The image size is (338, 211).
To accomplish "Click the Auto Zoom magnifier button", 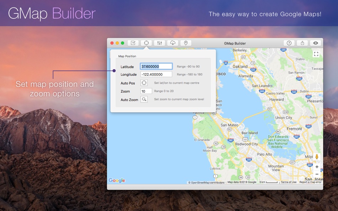I will (x=144, y=99).
